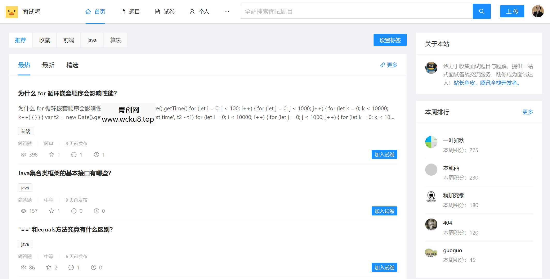Open 更多 link in 本周排行
Image resolution: width=550 pixels, height=279 pixels.
click(x=527, y=112)
